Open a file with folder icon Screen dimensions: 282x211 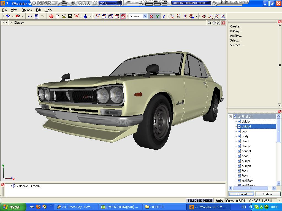pyautogui.click(x=64, y=16)
